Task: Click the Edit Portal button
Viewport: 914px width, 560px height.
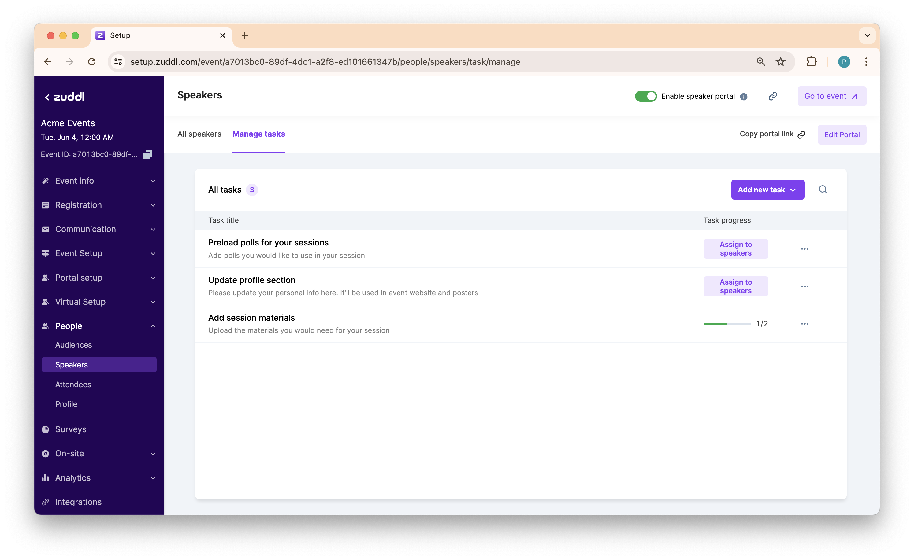Action: [842, 135]
